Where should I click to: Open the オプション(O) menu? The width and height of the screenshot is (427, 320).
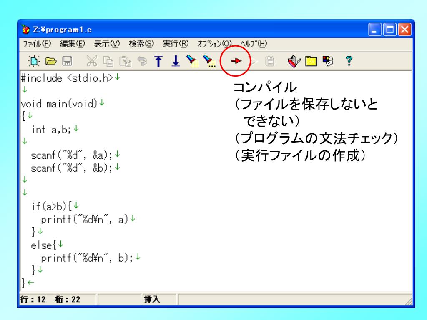(x=214, y=43)
